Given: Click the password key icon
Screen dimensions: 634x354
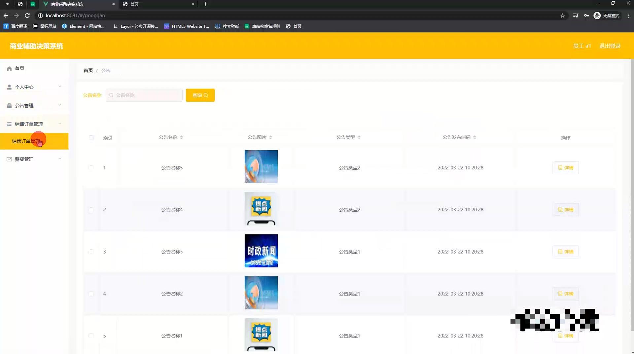Looking at the screenshot, I should [x=586, y=16].
